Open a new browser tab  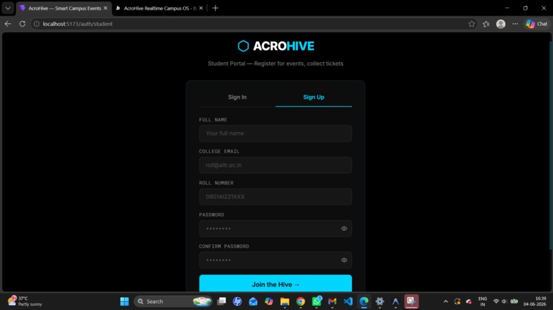[215, 8]
